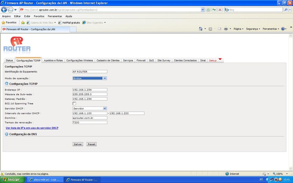Go back with the browser Back arrow

[x=4, y=10]
